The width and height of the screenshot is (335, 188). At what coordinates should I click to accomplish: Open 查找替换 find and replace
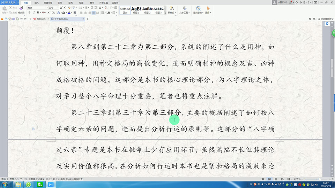tap(198, 10)
